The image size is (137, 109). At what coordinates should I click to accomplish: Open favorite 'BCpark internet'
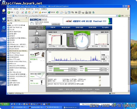[x=13, y=49]
